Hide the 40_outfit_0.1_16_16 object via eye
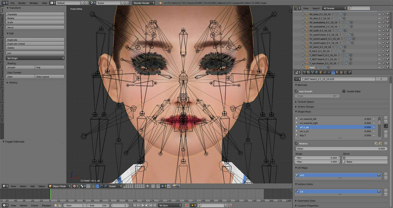Screen dimensions: 393x208 pos(379,30)
